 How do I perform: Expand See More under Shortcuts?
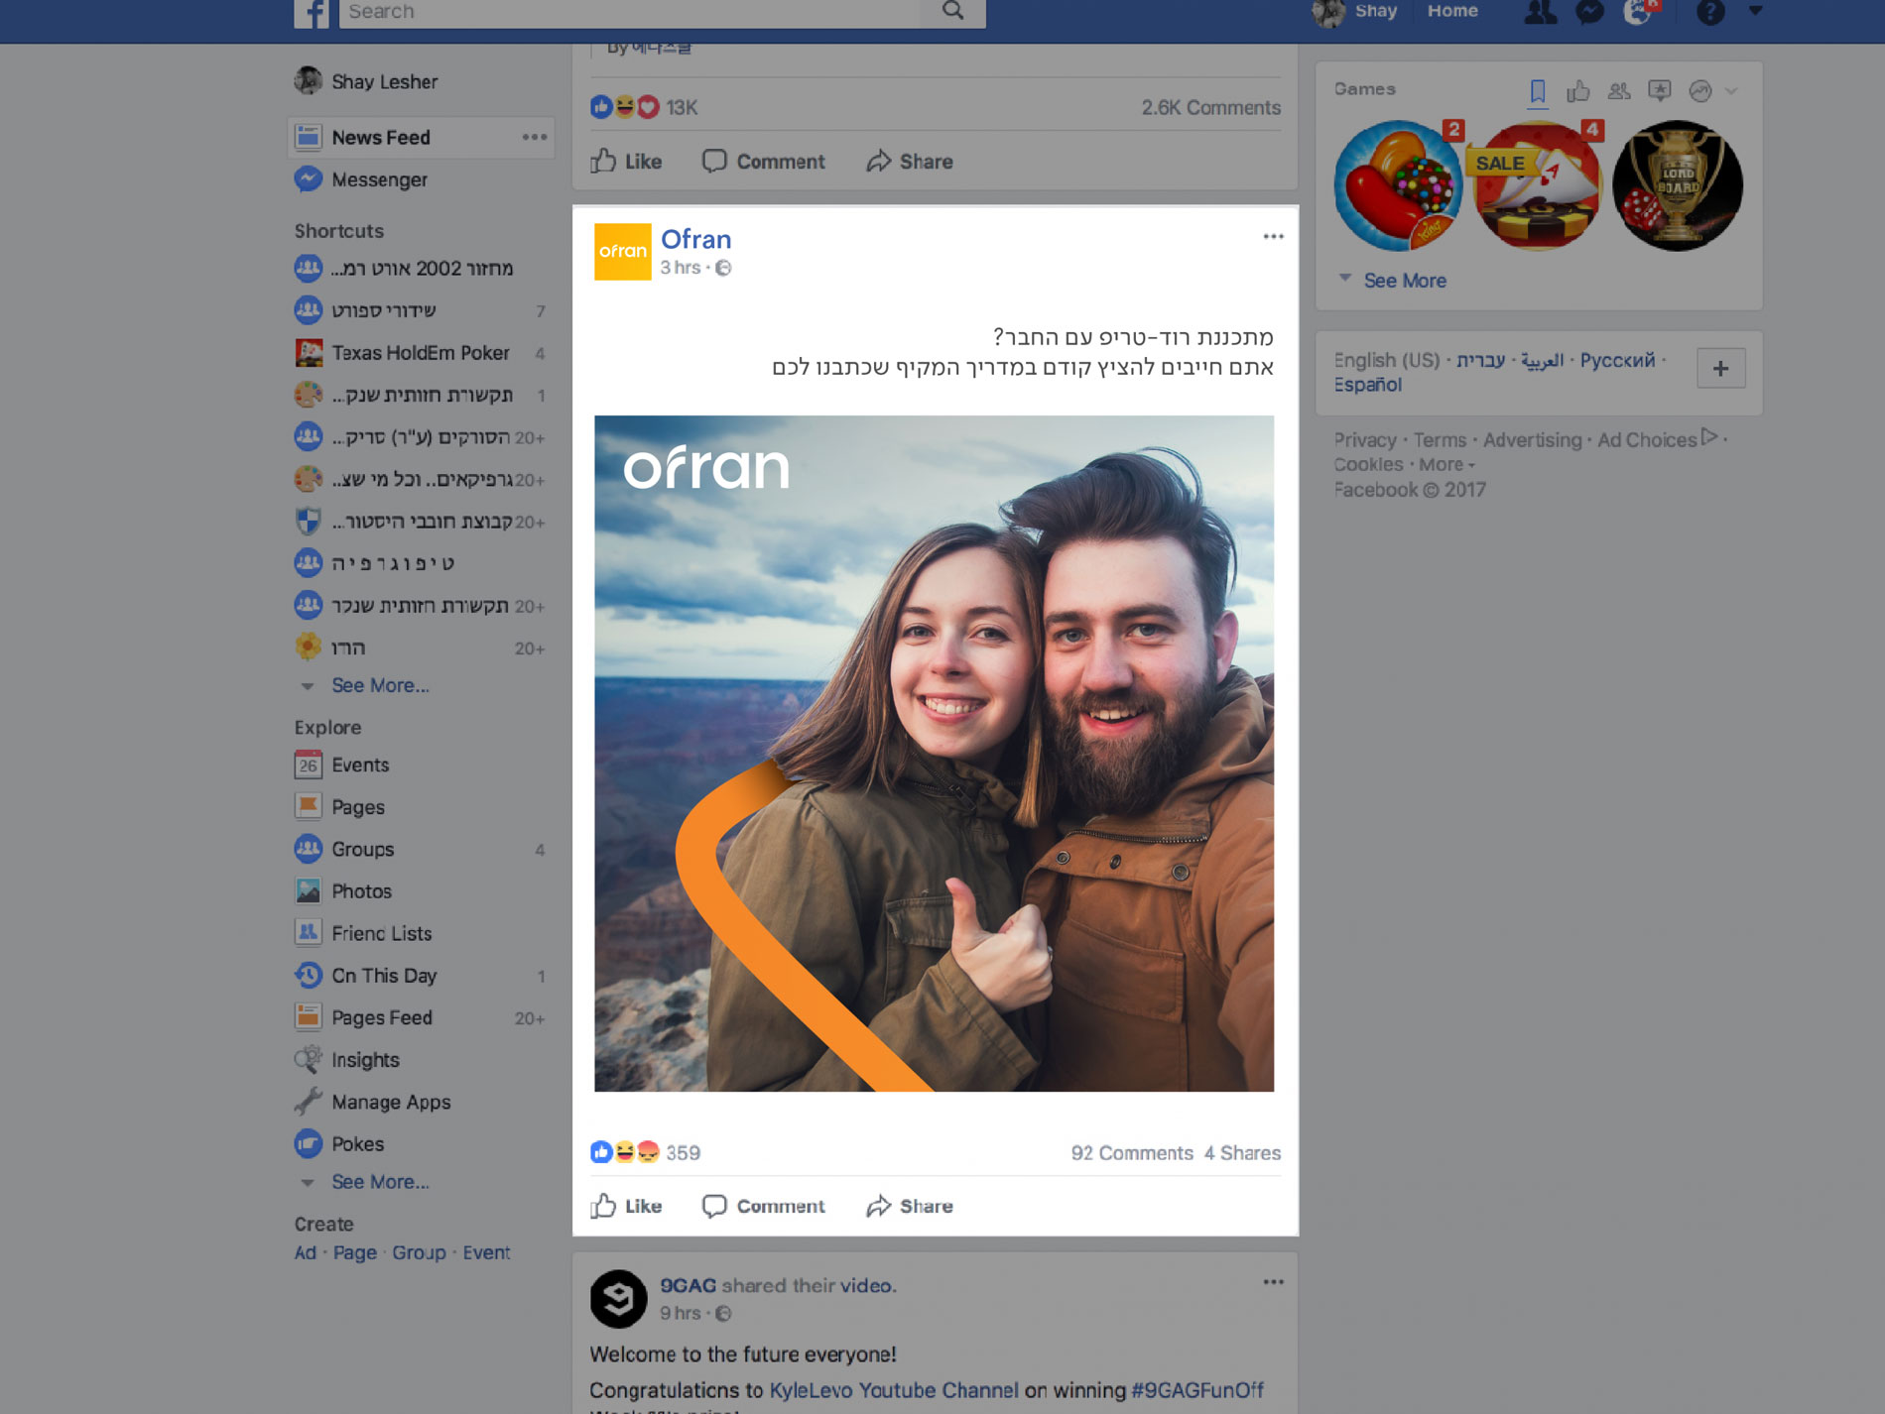380,685
